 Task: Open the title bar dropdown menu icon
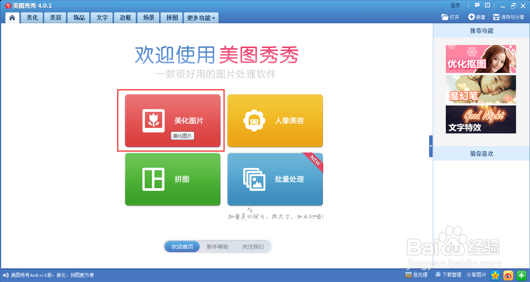[488, 5]
